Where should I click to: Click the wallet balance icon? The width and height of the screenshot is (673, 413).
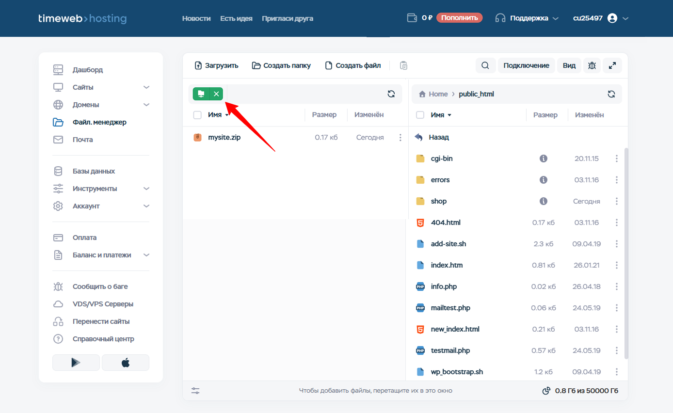[x=412, y=18]
